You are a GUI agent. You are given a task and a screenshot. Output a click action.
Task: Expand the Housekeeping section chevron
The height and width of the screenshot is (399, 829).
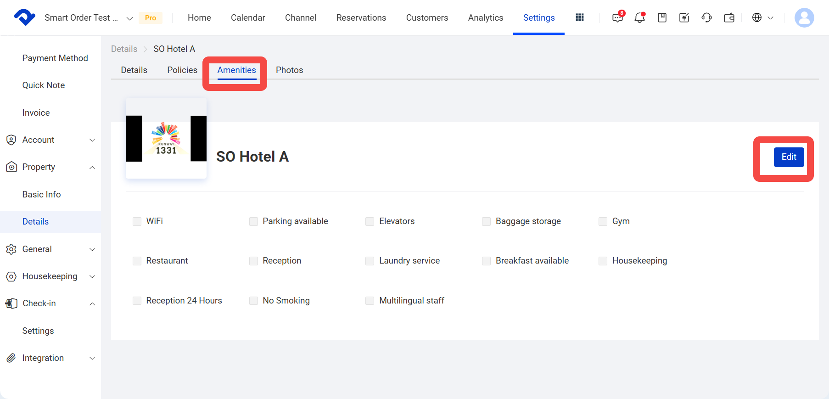coord(92,276)
